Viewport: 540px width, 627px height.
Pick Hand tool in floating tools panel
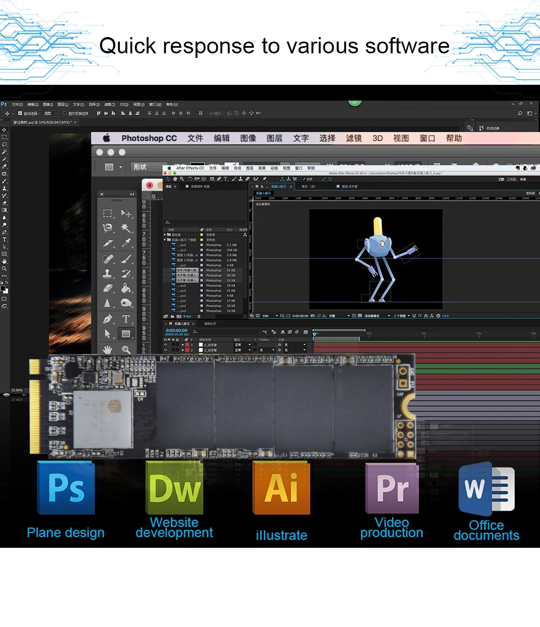[107, 349]
